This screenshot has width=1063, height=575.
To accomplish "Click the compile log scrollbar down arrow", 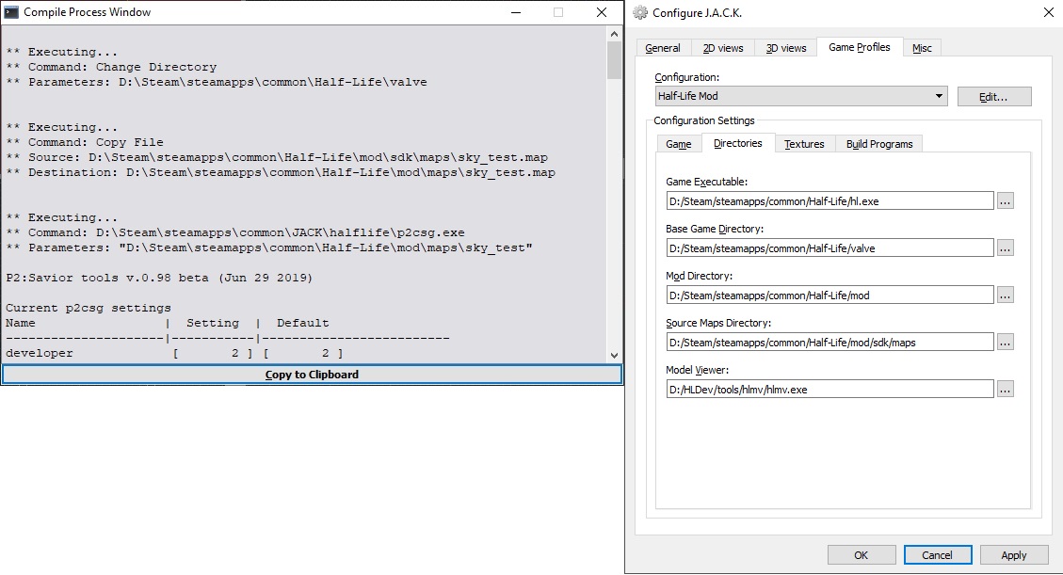I will 615,355.
